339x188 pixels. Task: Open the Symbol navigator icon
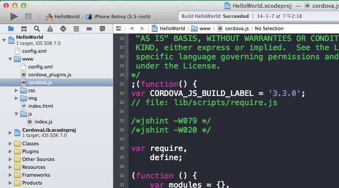coord(24,29)
